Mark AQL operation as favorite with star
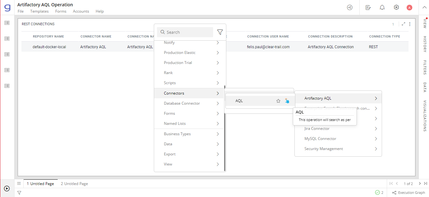The width and height of the screenshot is (429, 197). (x=278, y=101)
